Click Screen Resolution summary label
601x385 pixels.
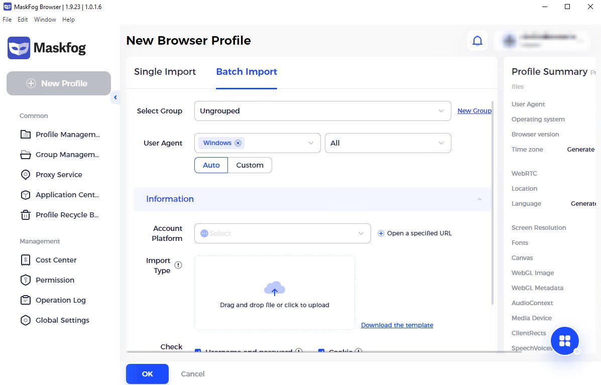click(x=539, y=227)
